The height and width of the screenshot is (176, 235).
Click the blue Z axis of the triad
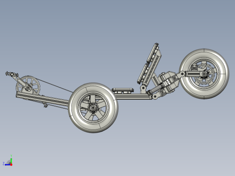(x=8, y=165)
